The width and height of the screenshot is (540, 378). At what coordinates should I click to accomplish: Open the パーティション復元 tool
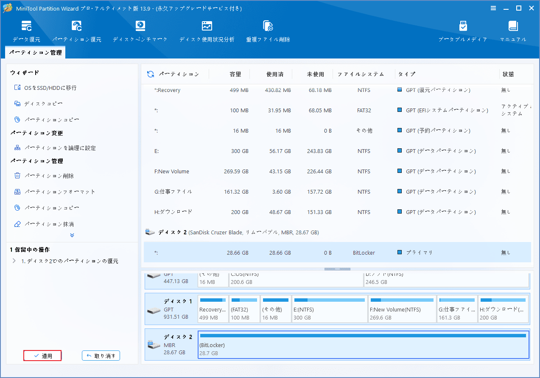(x=77, y=31)
